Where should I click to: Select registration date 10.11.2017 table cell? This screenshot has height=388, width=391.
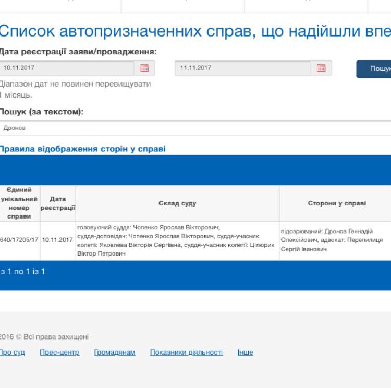(57, 240)
